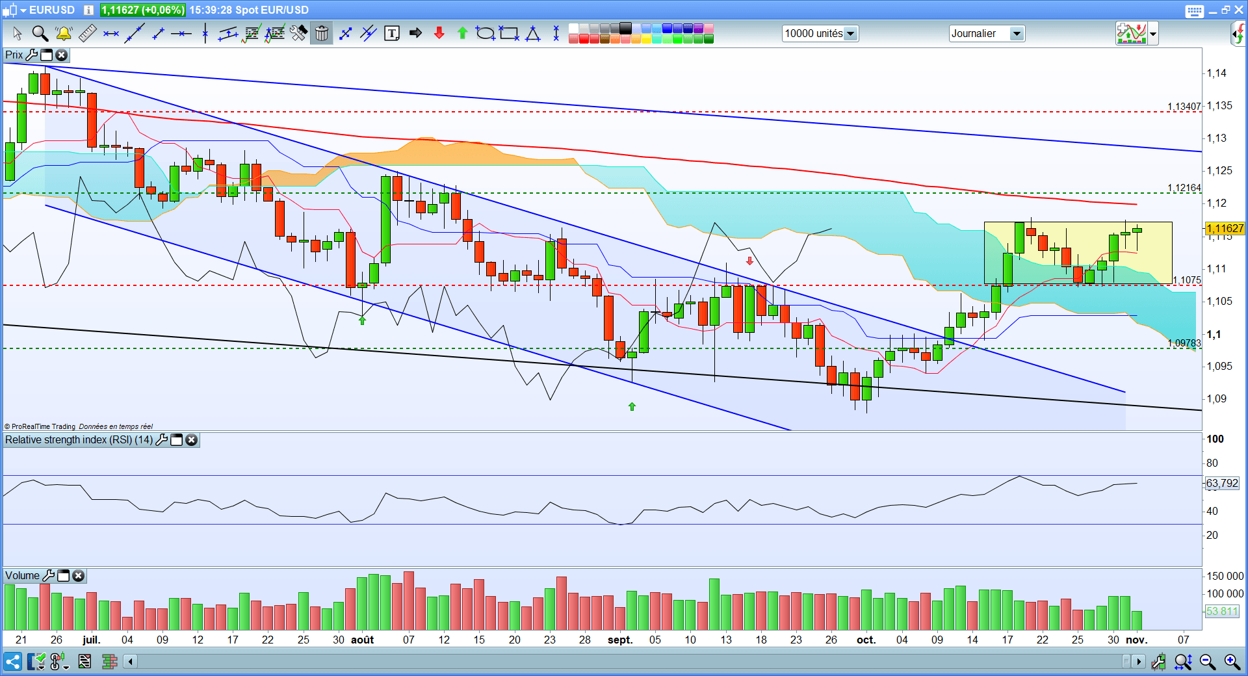Click the auto-adjust chart scale icon
Viewport: 1248px width, 676px height.
point(1158,662)
